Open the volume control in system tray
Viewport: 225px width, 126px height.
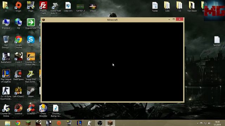(210, 123)
